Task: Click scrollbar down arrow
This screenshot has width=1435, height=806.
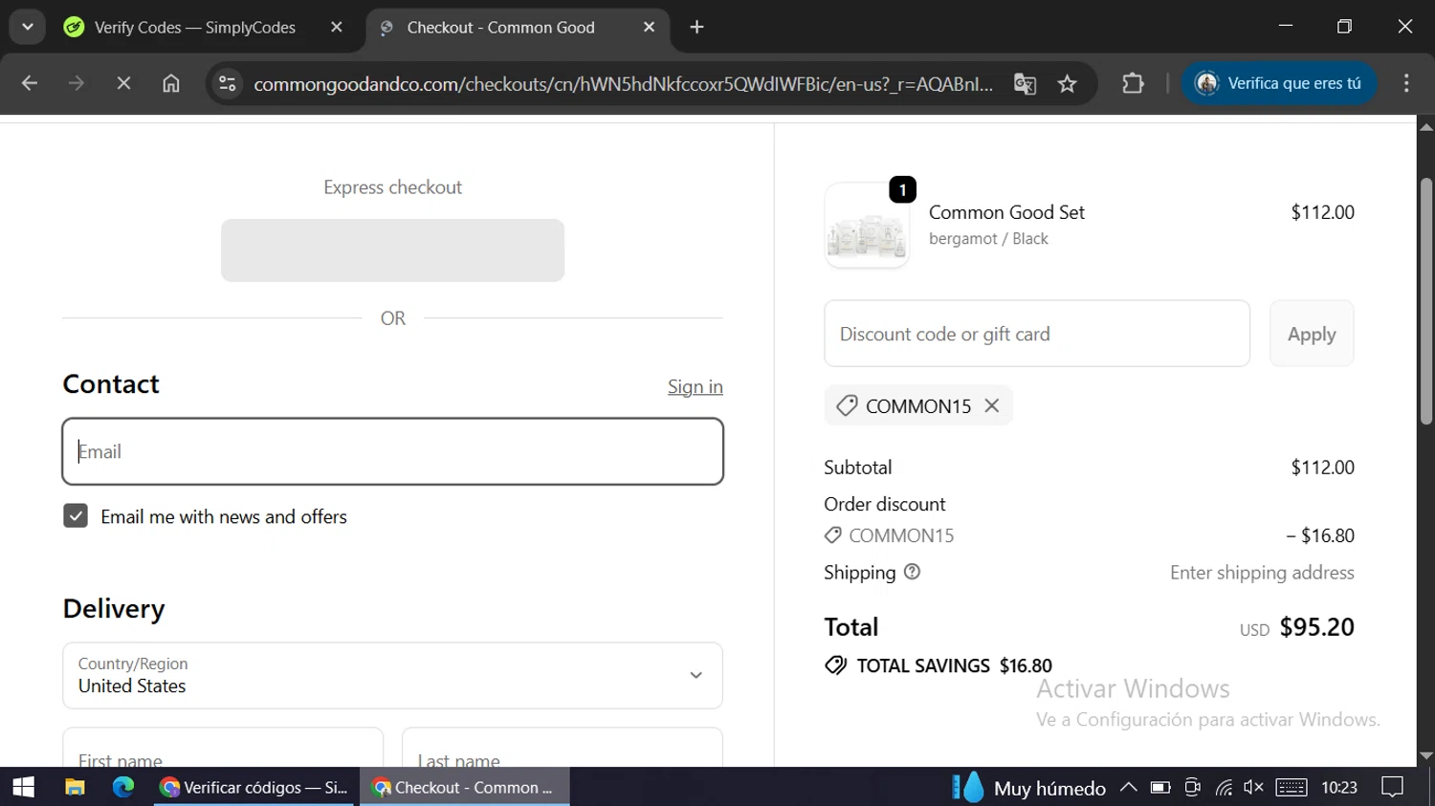Action: point(1426,755)
